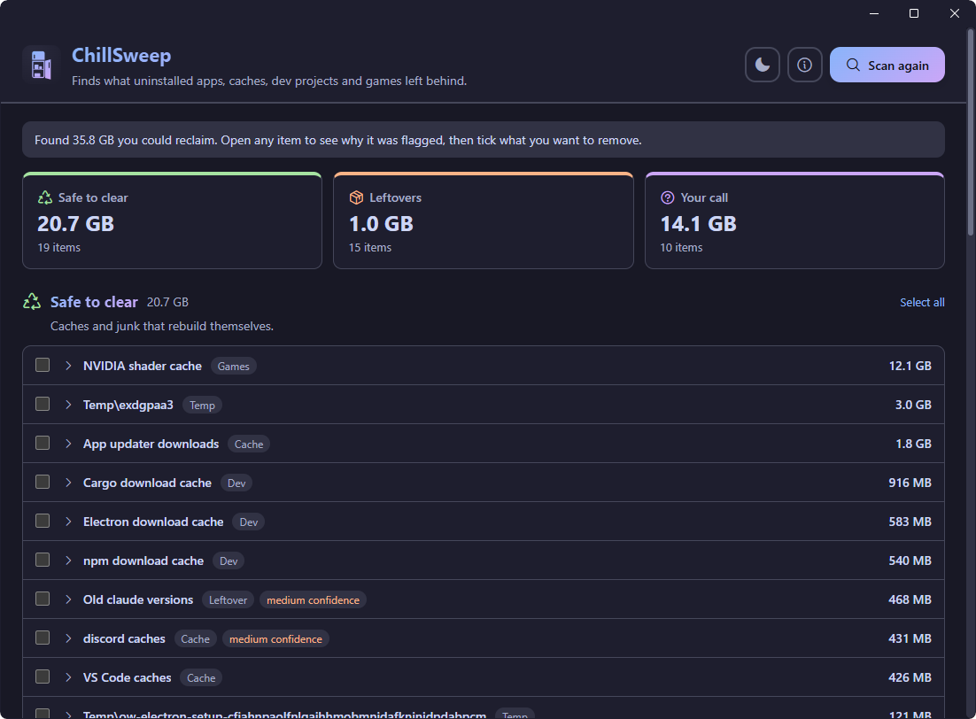Click the 583 MB size value
976x719 pixels.
(x=910, y=521)
